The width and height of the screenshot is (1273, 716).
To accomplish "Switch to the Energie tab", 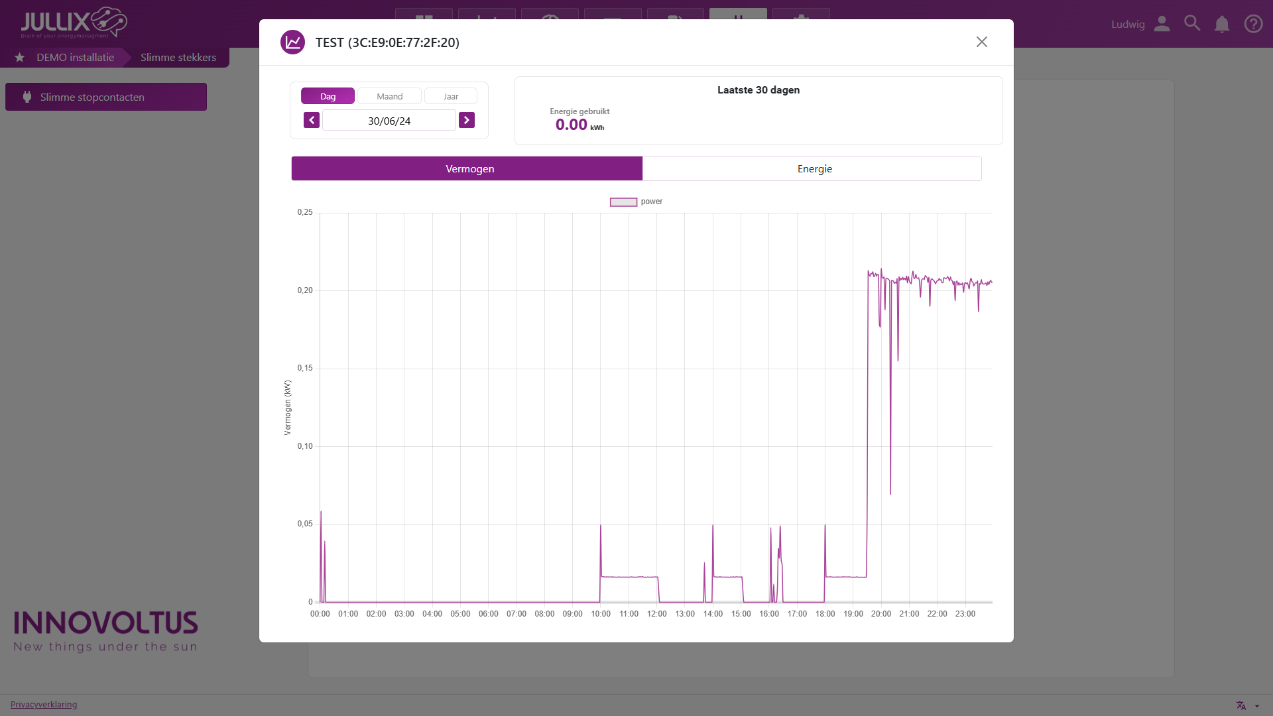I will pos(814,168).
